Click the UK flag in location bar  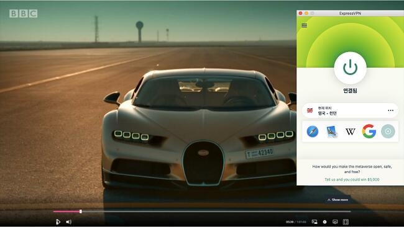point(310,110)
